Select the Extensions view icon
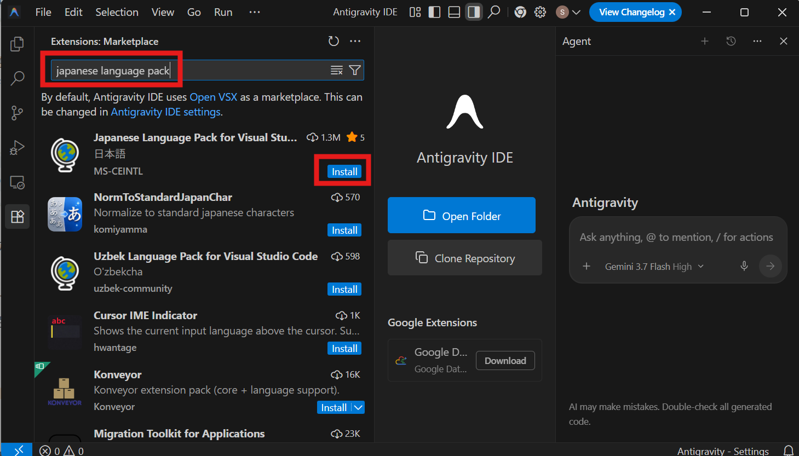 [18, 217]
